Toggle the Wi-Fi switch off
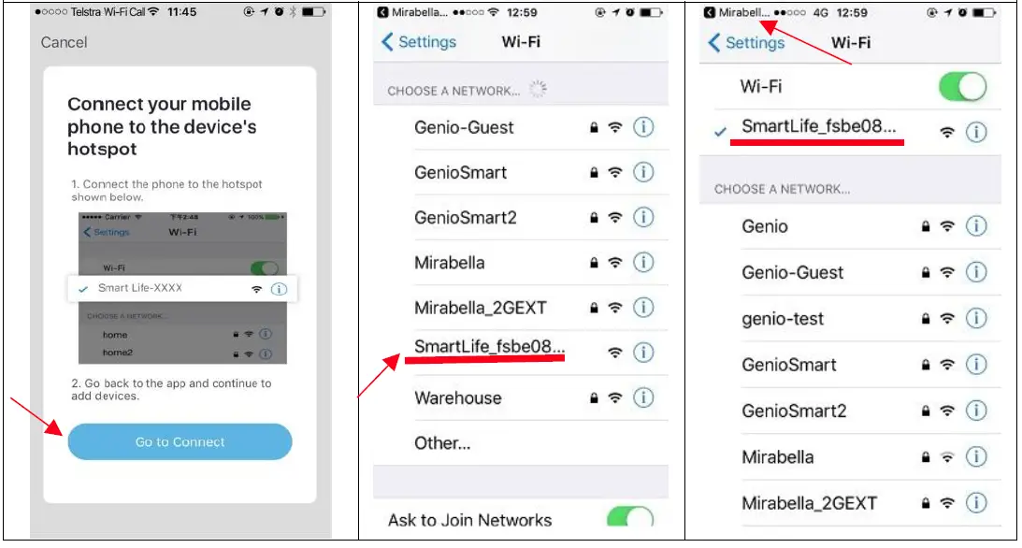Screen dimensions: 1022x548 pyautogui.click(x=963, y=87)
